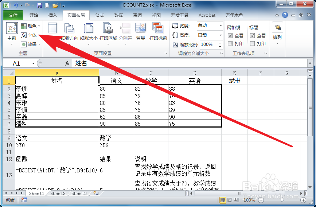Minimize the ribbon with caret icon

277,15
